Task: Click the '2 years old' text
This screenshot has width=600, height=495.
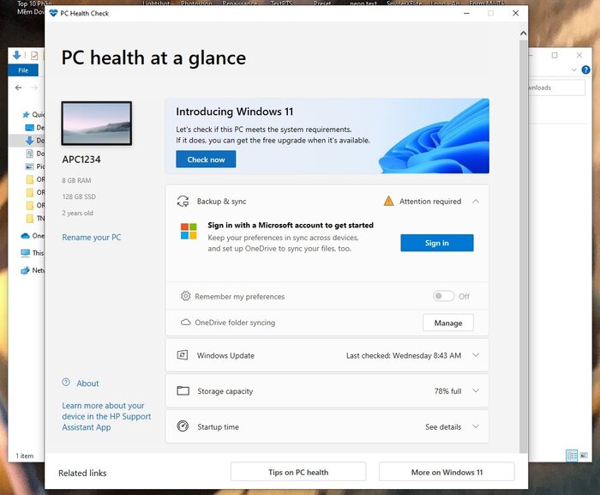Action: 77,213
